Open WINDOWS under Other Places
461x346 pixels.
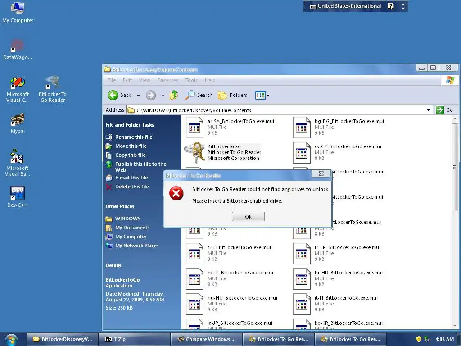[127, 219]
